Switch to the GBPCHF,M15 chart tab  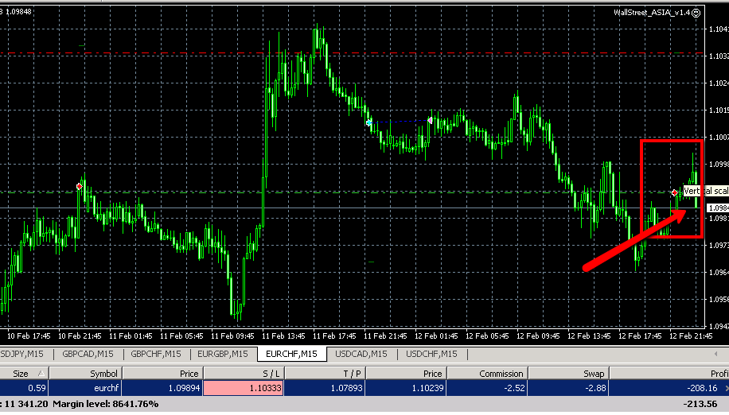[156, 355]
